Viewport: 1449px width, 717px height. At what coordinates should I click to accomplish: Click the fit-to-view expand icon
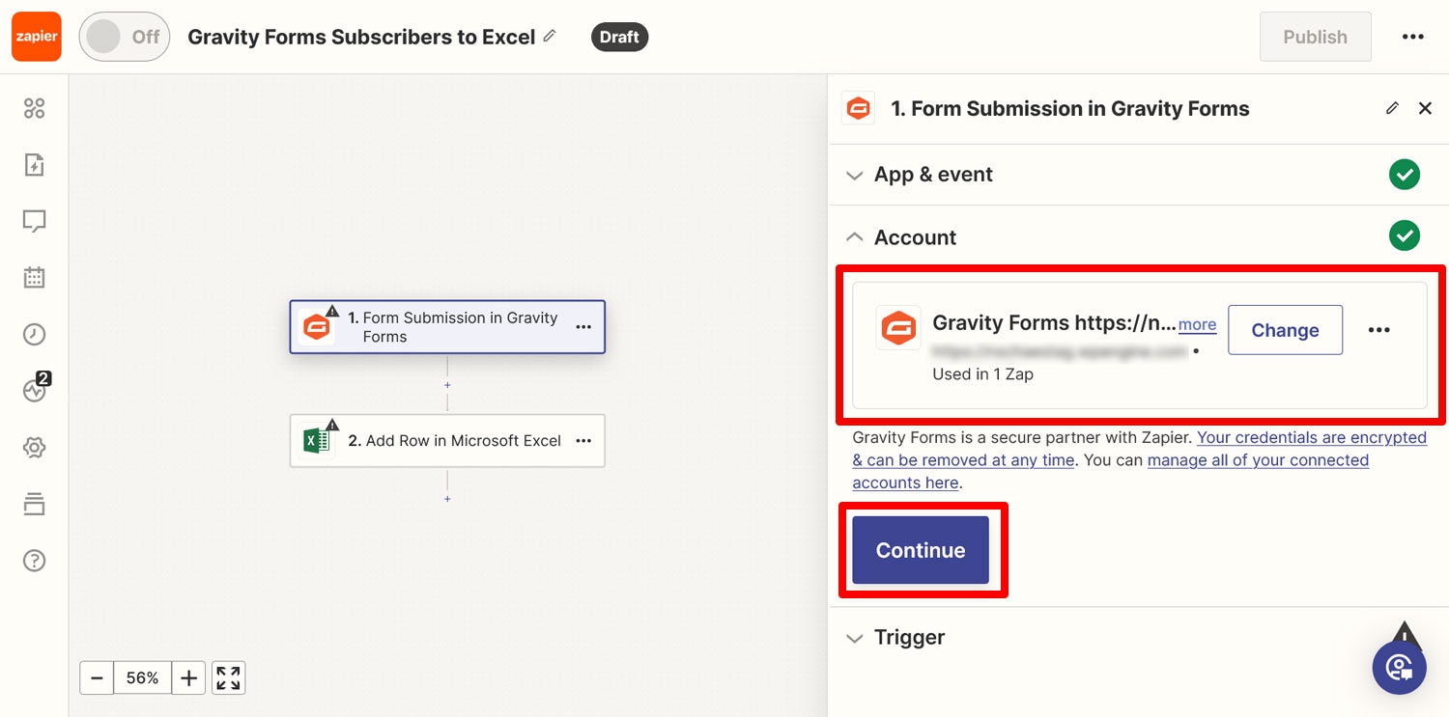[229, 678]
